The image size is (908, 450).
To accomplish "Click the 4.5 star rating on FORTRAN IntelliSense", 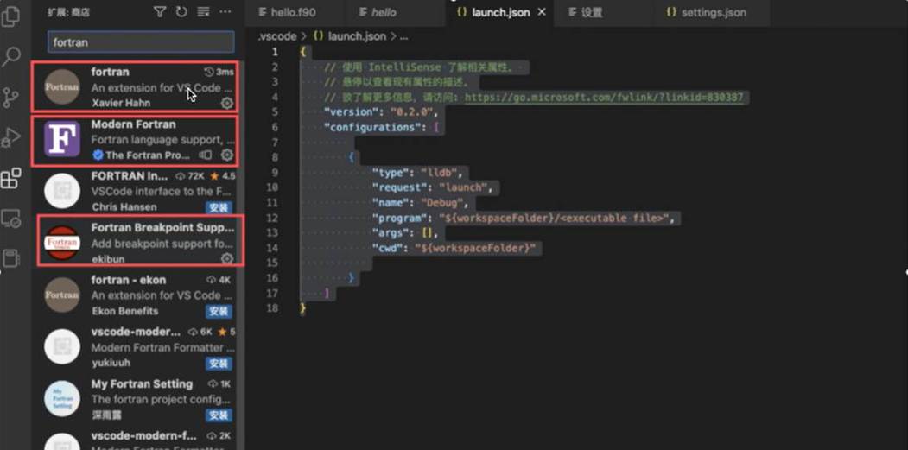I will point(222,175).
